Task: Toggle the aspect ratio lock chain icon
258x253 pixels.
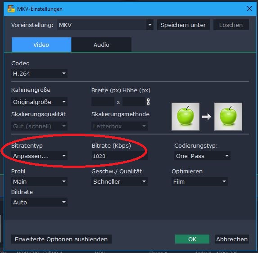Action: [148, 102]
